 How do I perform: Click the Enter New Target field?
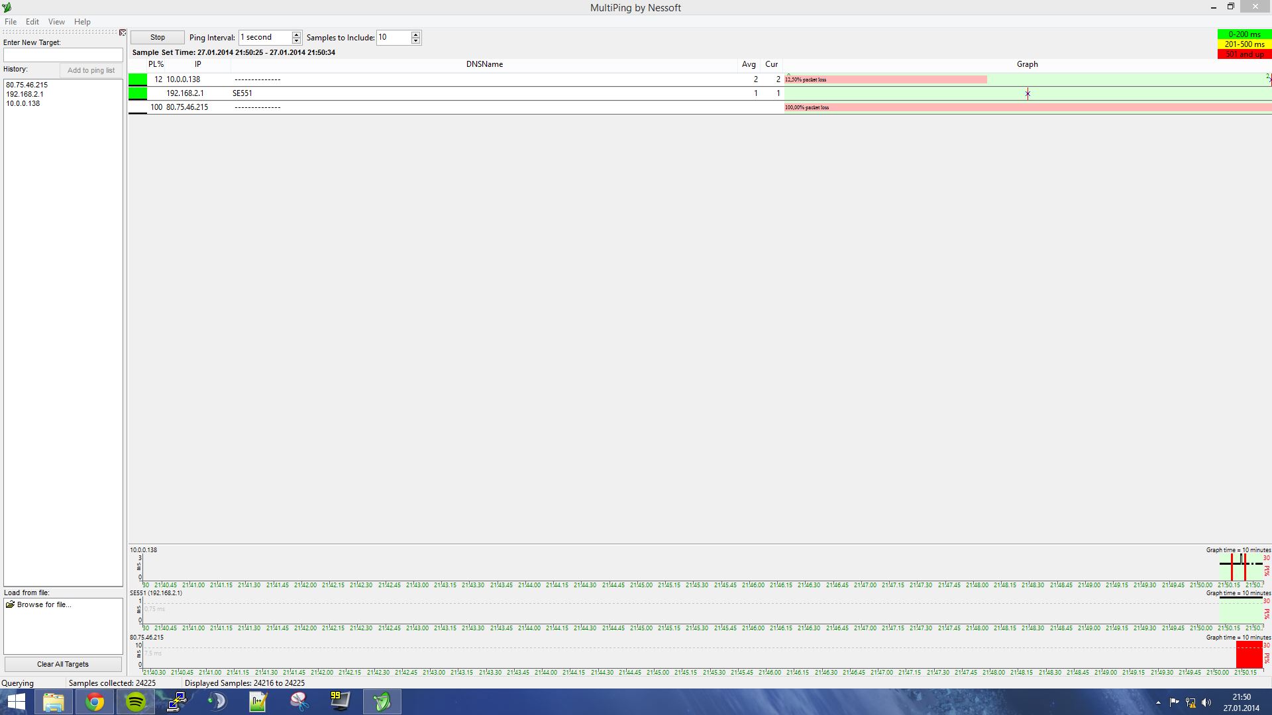[63, 55]
